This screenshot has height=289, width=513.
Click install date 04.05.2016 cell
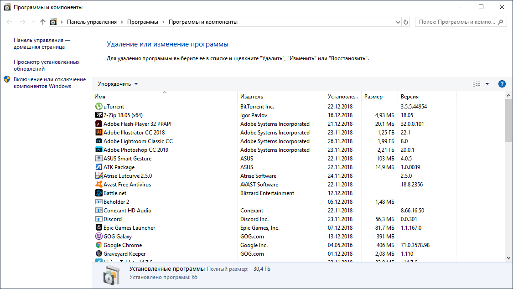pyautogui.click(x=340, y=245)
